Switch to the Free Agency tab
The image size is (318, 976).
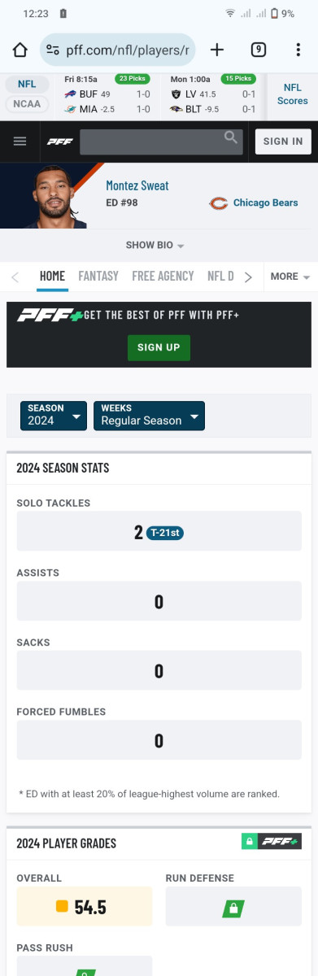point(163,276)
